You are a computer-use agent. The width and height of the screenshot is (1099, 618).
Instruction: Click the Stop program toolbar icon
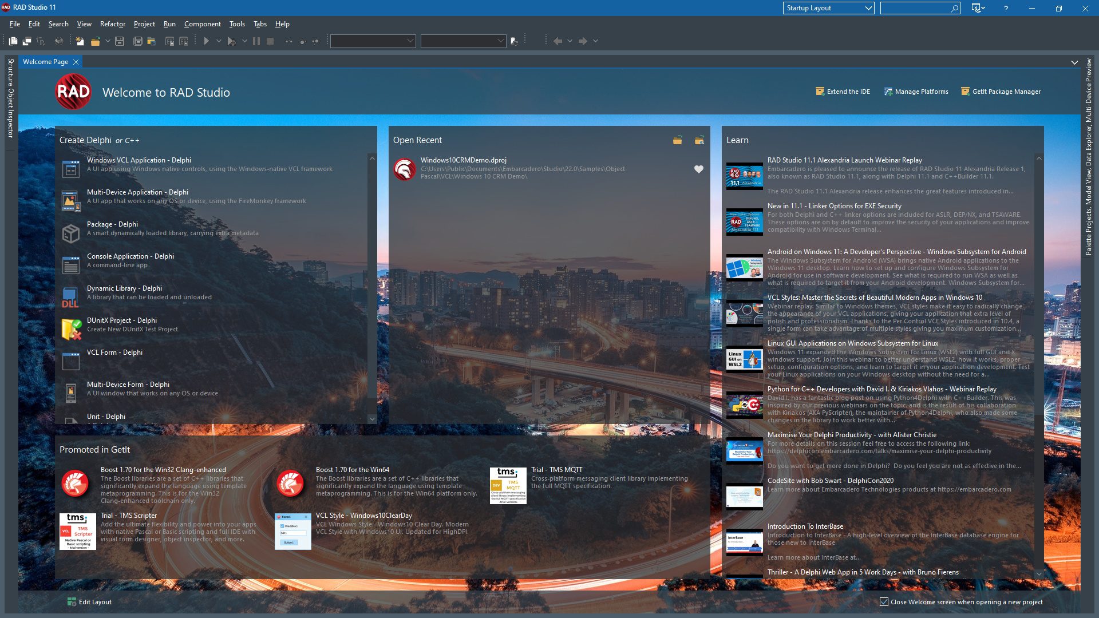270,41
